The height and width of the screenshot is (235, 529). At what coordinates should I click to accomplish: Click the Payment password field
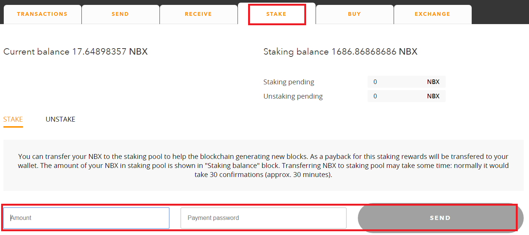[x=263, y=218]
